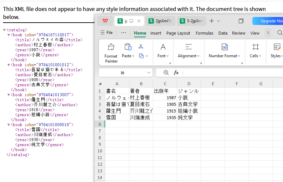Click the Cut scissors icon

141,47
